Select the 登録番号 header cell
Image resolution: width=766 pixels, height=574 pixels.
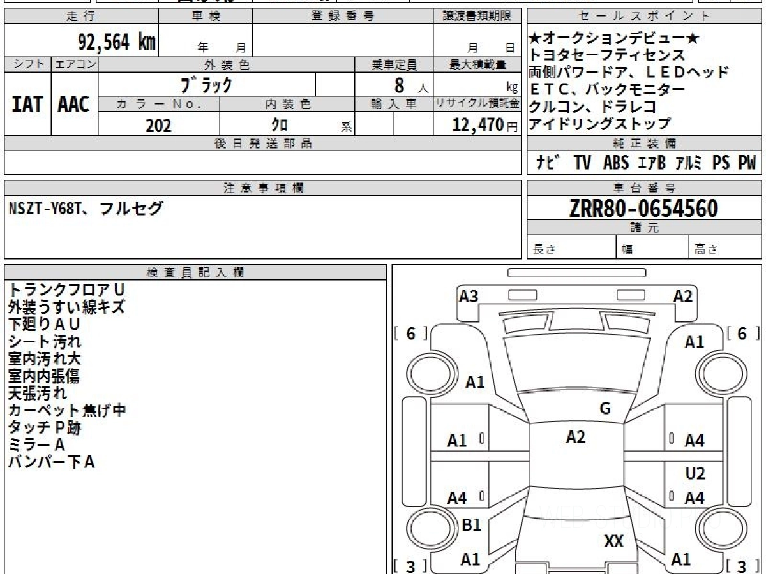coord(343,17)
